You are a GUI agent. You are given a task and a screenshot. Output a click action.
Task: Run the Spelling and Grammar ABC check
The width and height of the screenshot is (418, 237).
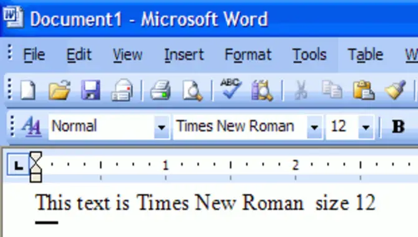click(231, 89)
